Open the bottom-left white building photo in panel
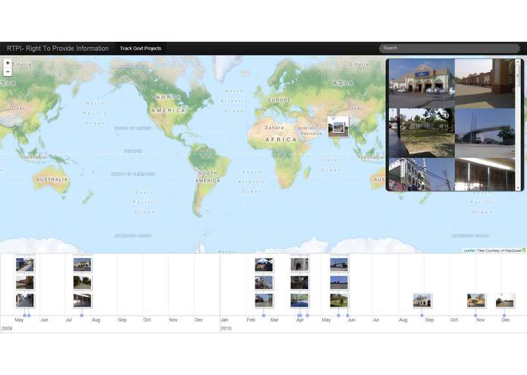 (x=422, y=174)
